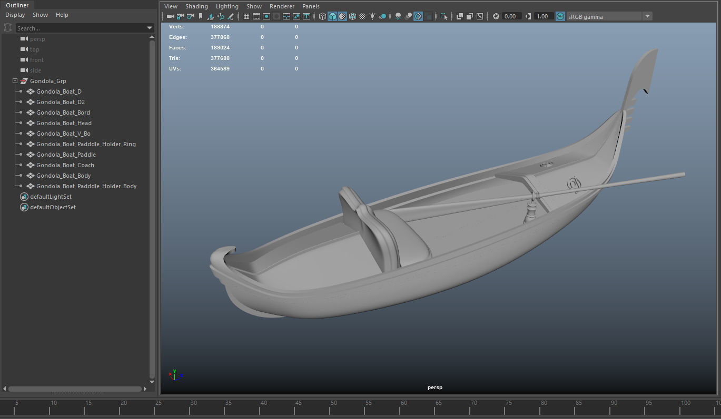Open the Outliner Show menu

40,15
